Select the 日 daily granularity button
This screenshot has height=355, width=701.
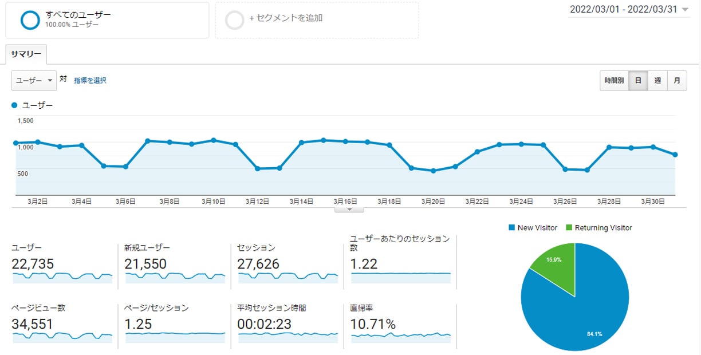[638, 81]
